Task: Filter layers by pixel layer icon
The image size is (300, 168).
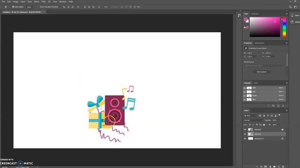Action: (260, 116)
